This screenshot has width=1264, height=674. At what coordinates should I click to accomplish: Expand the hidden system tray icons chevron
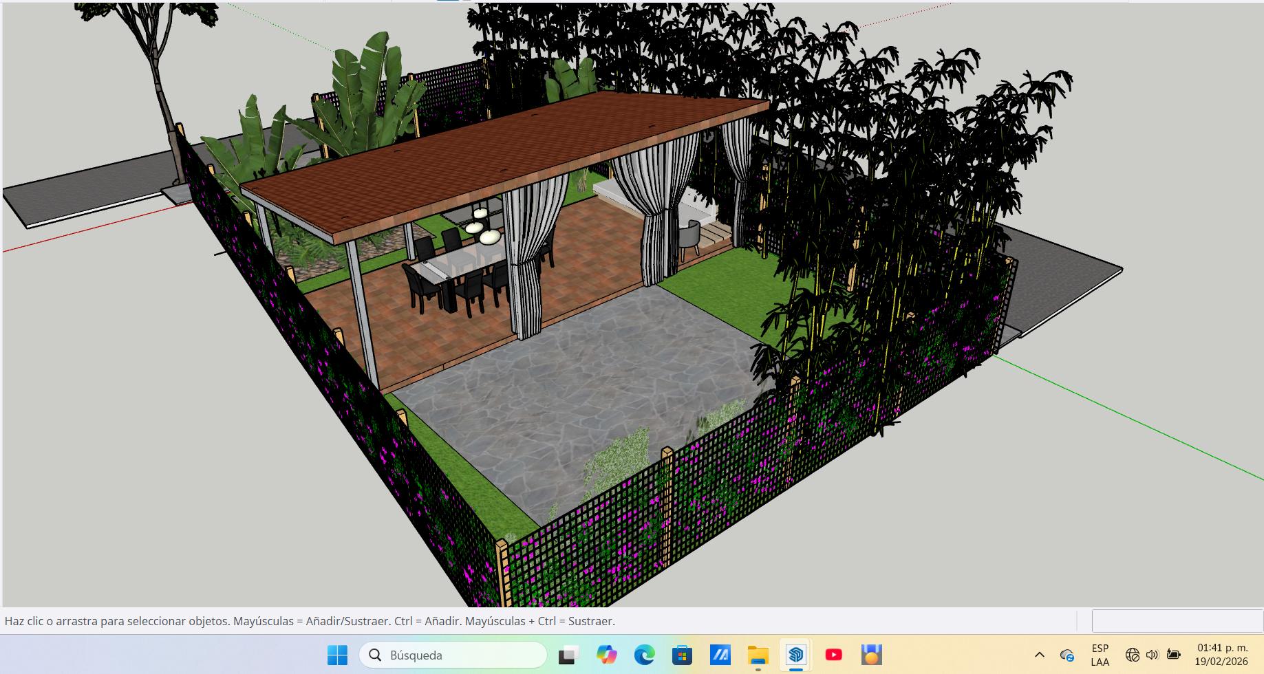pyautogui.click(x=1039, y=655)
